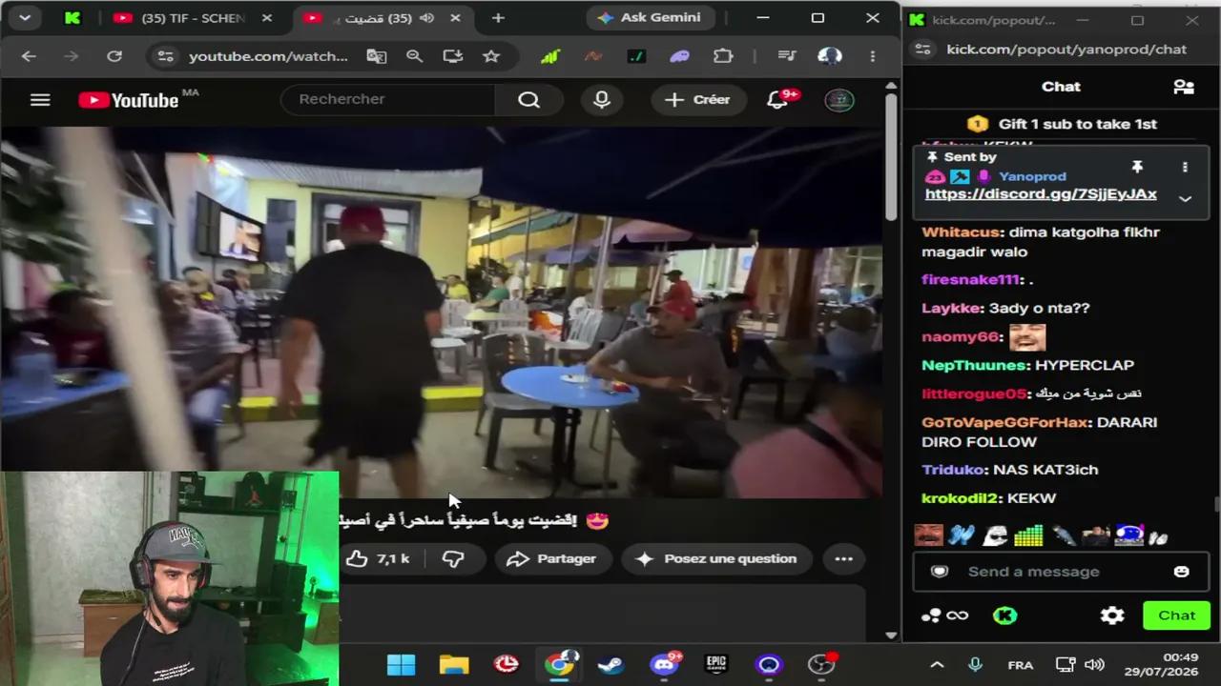Focus the Rechercher search field
Viewport: 1221px width, 686px height.
point(387,99)
